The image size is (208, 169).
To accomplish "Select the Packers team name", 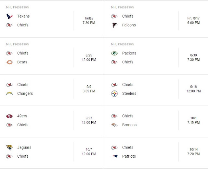I will pyautogui.click(x=129, y=53).
